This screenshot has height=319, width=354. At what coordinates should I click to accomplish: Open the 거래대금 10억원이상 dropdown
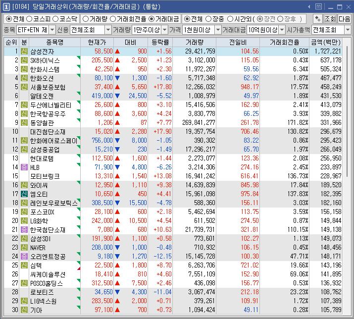pos(282,30)
